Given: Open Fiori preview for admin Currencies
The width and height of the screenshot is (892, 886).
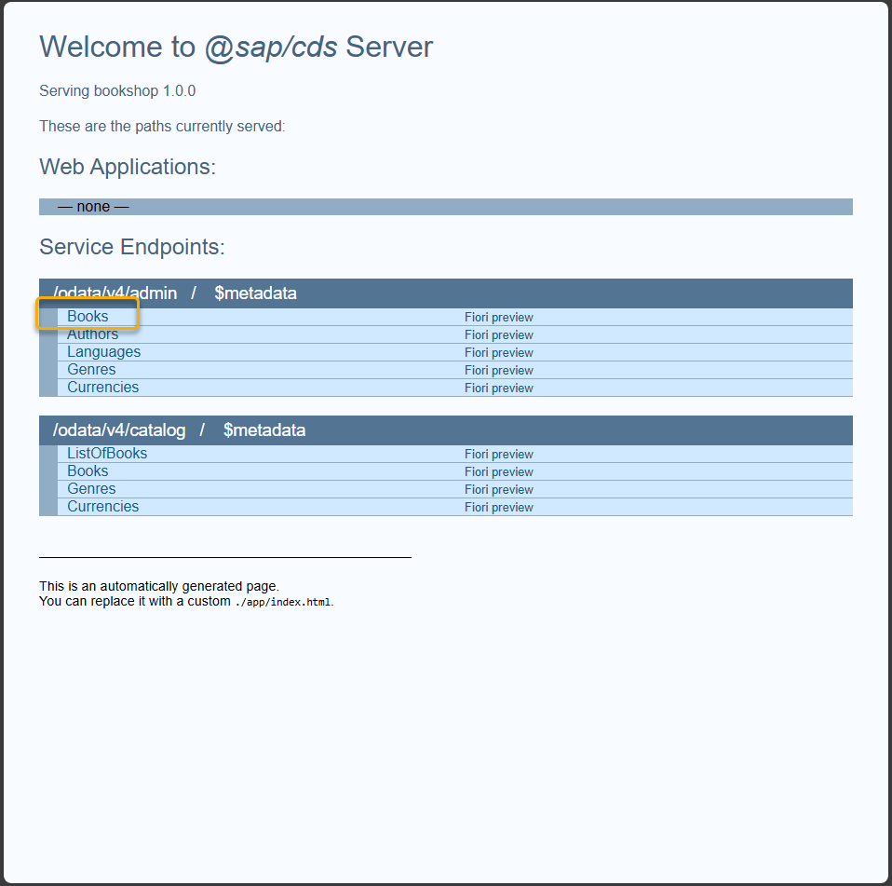Looking at the screenshot, I should [x=499, y=388].
